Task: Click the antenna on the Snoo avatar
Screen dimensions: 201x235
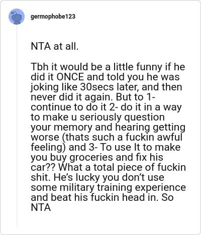Action: 14,12
